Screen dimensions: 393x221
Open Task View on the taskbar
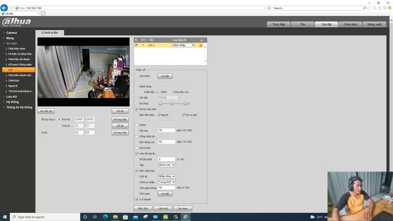click(x=95, y=217)
